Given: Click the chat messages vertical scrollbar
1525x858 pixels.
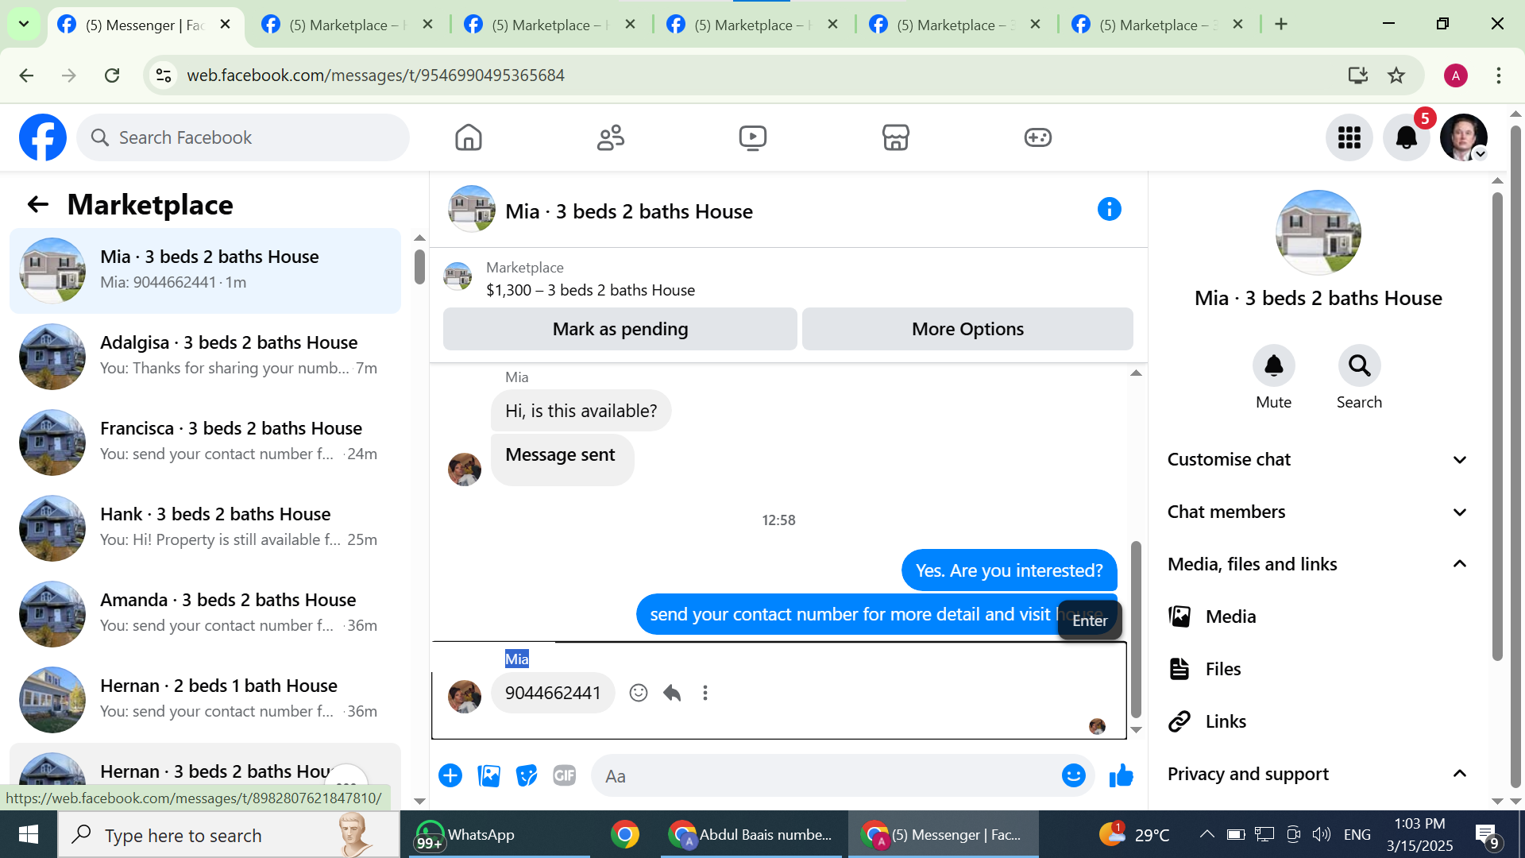Looking at the screenshot, I should coord(1136,628).
